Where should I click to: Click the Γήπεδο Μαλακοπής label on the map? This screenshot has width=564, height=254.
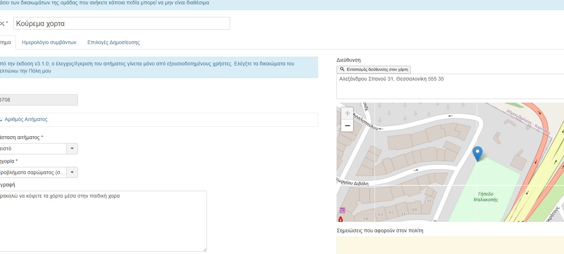[x=486, y=197]
